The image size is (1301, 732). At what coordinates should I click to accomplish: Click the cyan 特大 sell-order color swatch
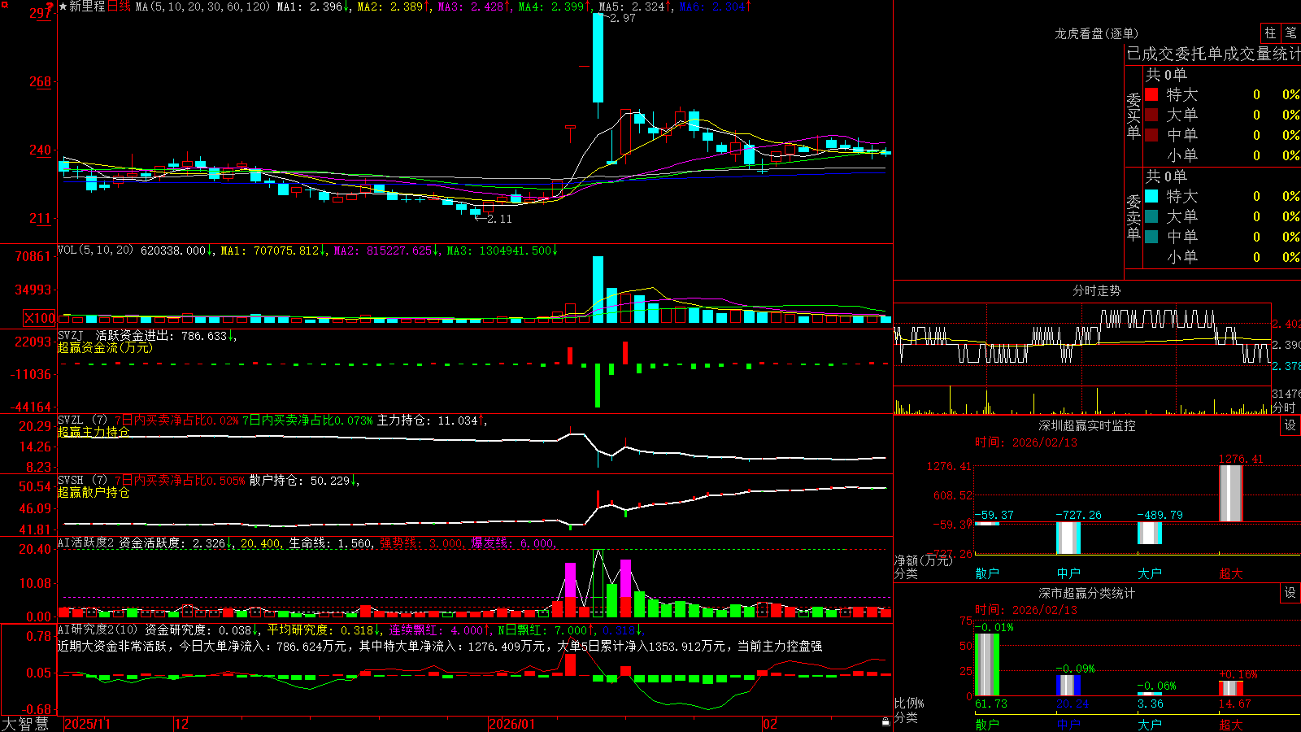(x=1151, y=196)
